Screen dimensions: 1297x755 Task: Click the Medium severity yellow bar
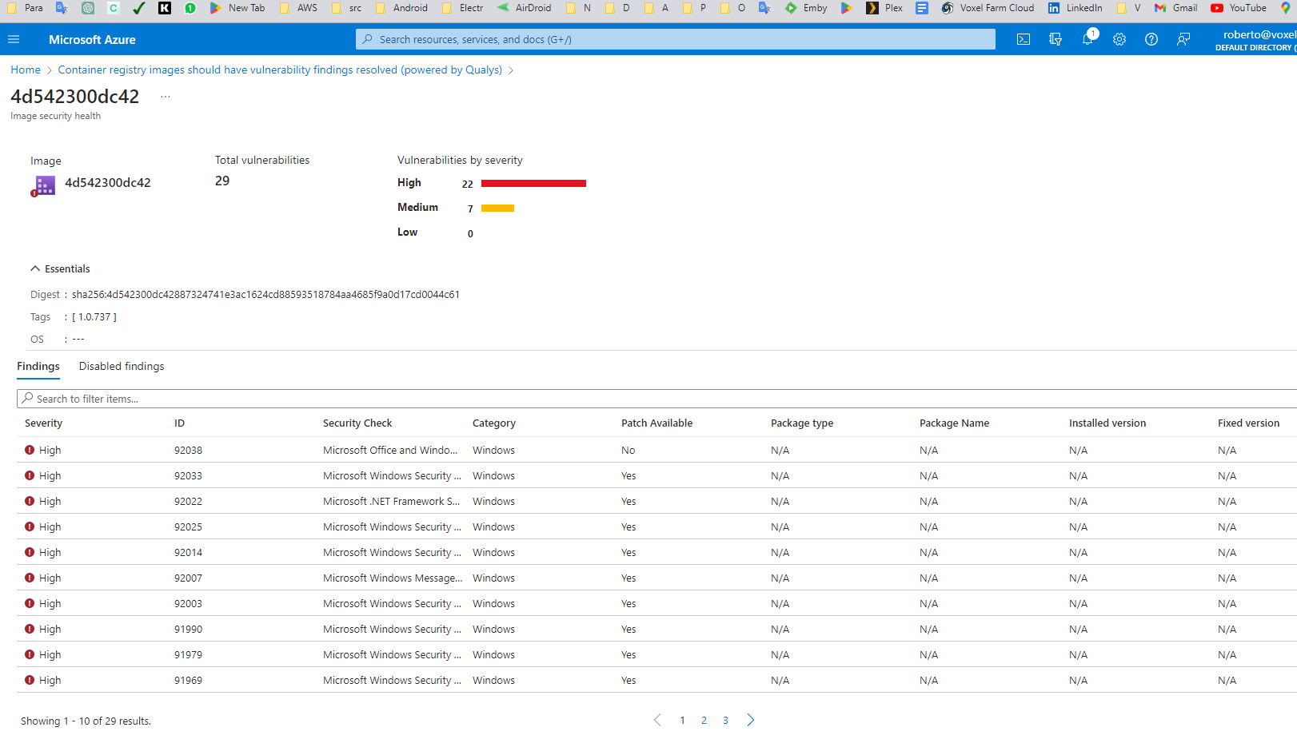[497, 209]
